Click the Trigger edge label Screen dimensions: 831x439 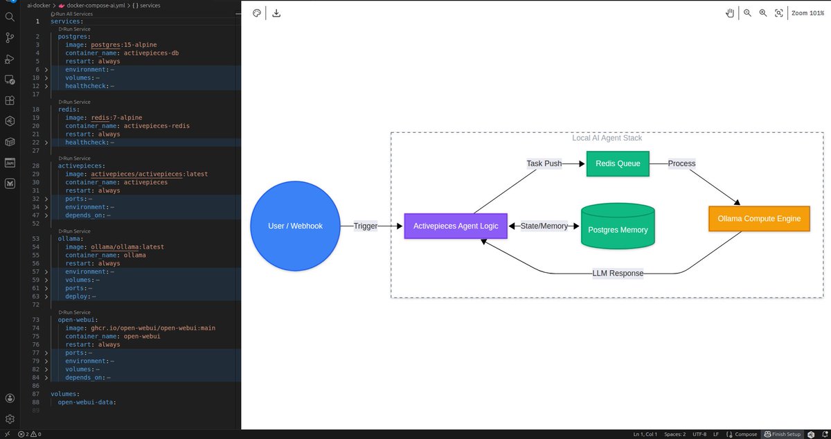pyautogui.click(x=366, y=226)
